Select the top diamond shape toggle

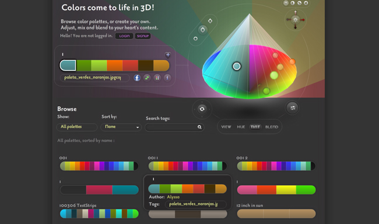(x=210, y=21)
